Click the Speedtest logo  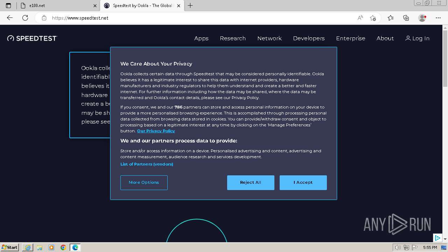pyautogui.click(x=32, y=38)
